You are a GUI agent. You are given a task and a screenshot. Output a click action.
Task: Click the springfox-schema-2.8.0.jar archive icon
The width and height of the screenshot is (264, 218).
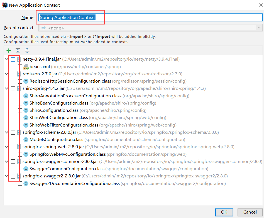[x=19, y=132]
